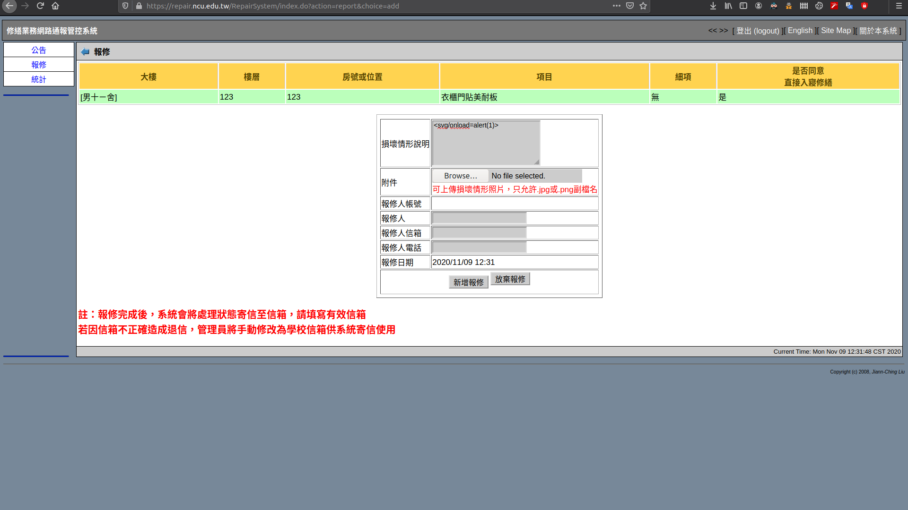Open the page actions three-dot menu
The width and height of the screenshot is (908, 510).
(x=616, y=6)
